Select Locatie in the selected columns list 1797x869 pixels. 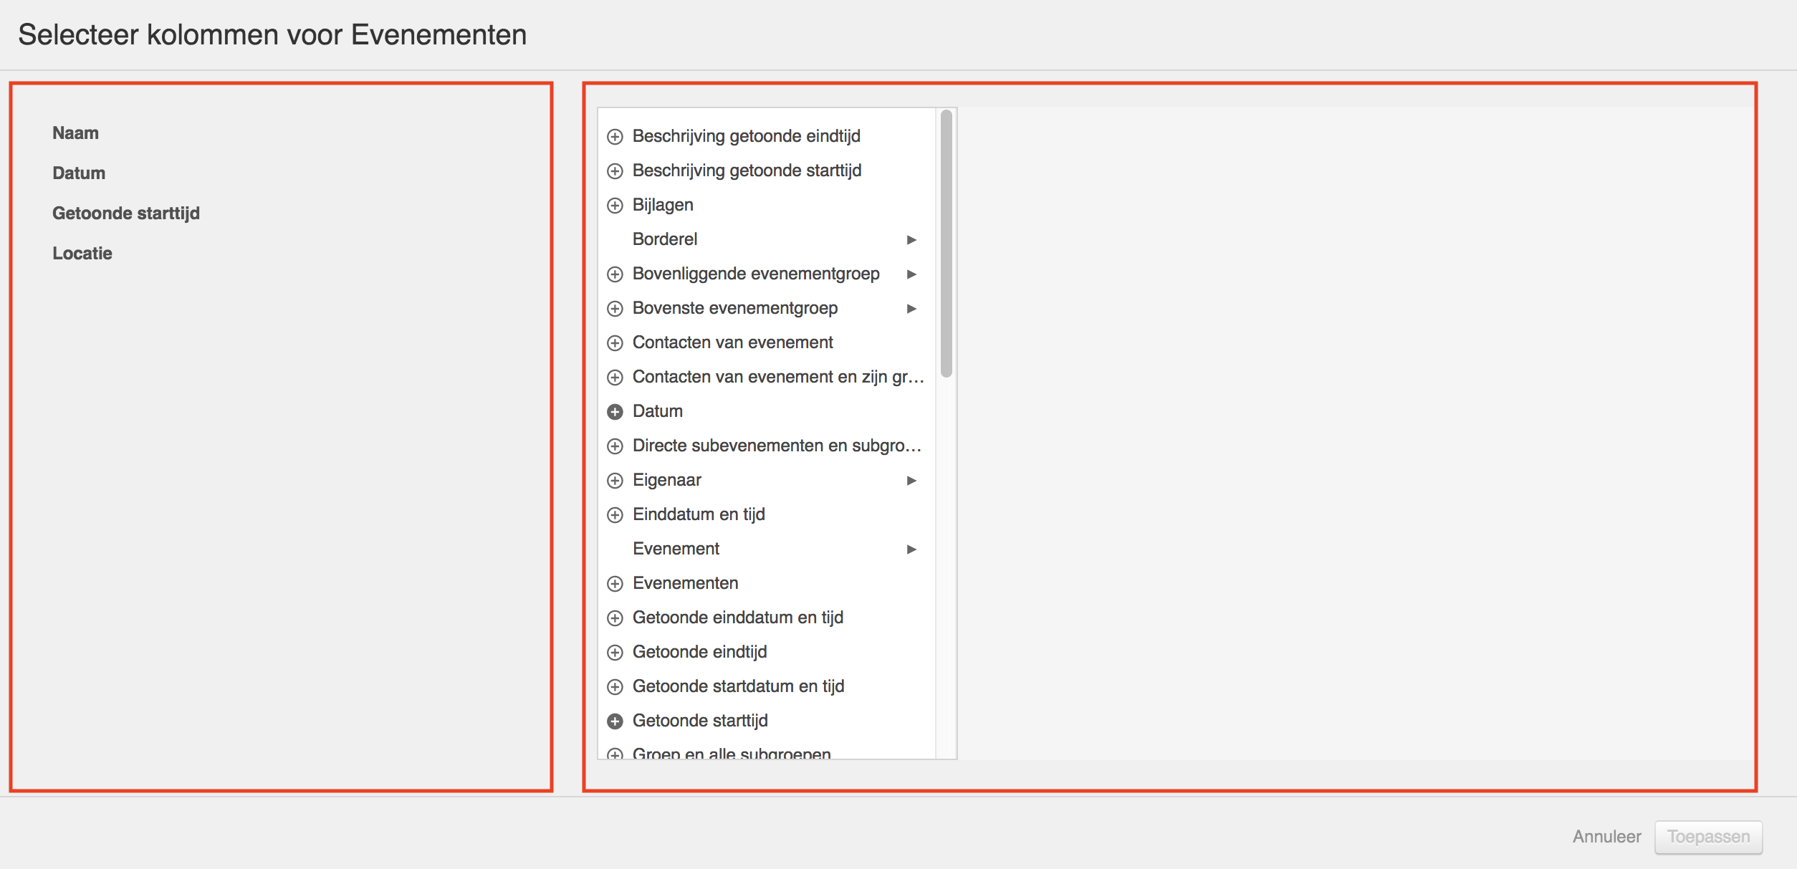click(82, 254)
